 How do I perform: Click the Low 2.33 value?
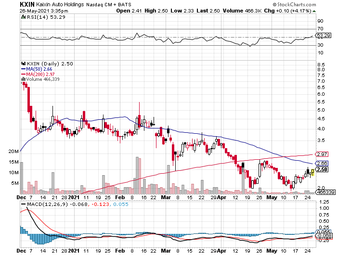pos(182,11)
